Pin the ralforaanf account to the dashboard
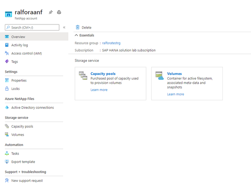This screenshot has height=187, width=251. (51, 12)
